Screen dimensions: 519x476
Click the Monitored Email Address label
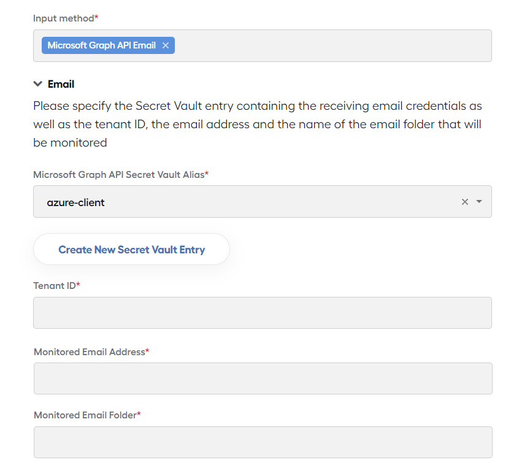click(x=91, y=351)
